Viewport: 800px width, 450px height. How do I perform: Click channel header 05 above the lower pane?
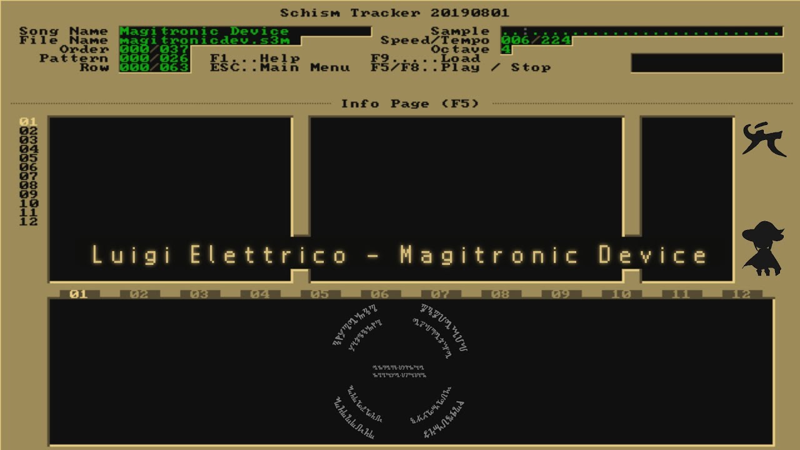pos(319,294)
